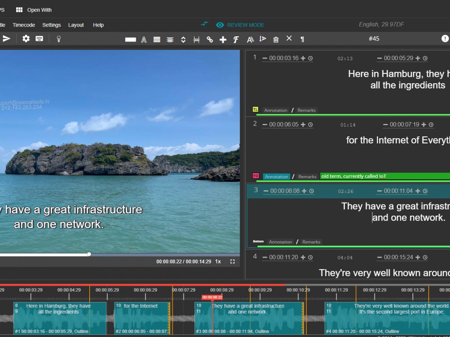Open the Open With apps menu
Screen dimensions: 450x337
[x=34, y=10]
